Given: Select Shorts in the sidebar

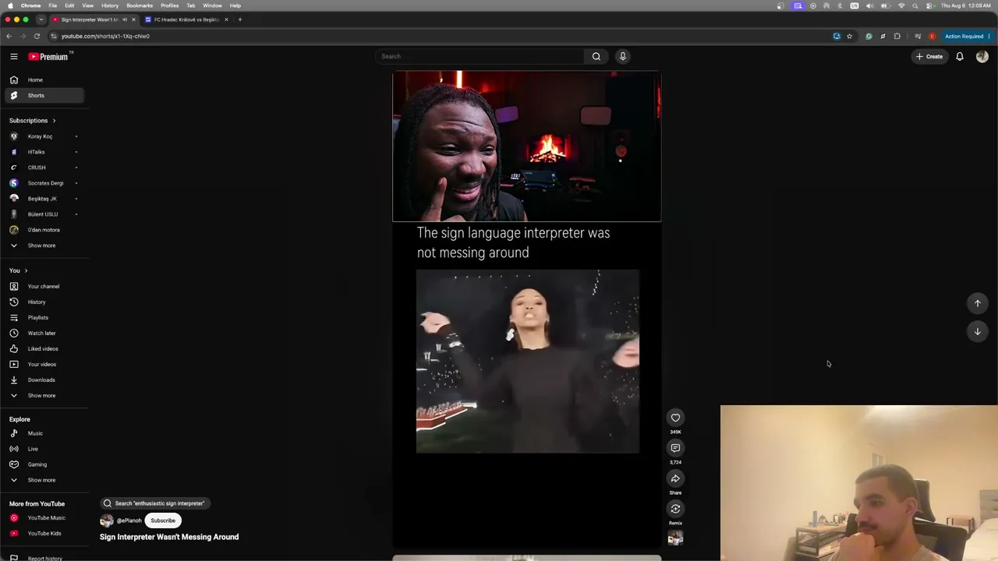Looking at the screenshot, I should [44, 95].
